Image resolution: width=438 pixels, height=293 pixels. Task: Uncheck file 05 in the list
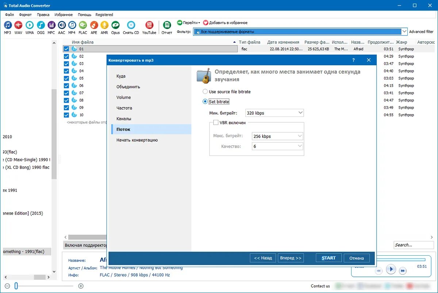pyautogui.click(x=66, y=78)
